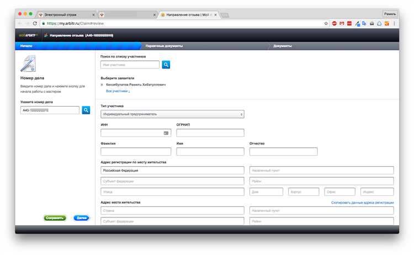This screenshot has height=255, width=414.
Task: Click the participant search magnifier button
Action: (x=166, y=65)
